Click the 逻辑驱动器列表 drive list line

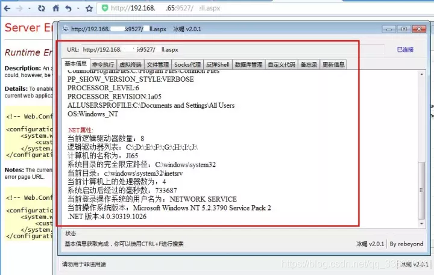pyautogui.click(x=133, y=147)
